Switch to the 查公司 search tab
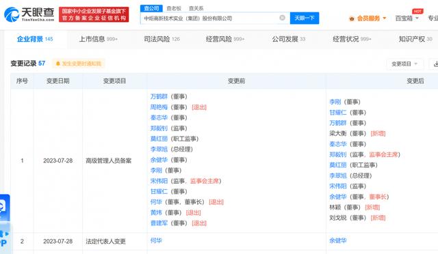This screenshot has height=254, width=438. pos(151,8)
